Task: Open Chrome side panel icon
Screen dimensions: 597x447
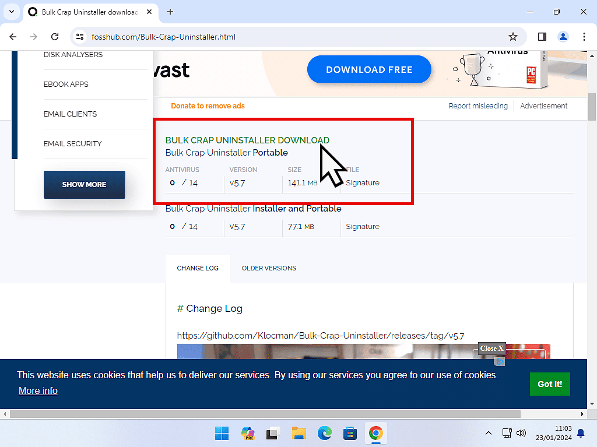Action: pyautogui.click(x=542, y=37)
